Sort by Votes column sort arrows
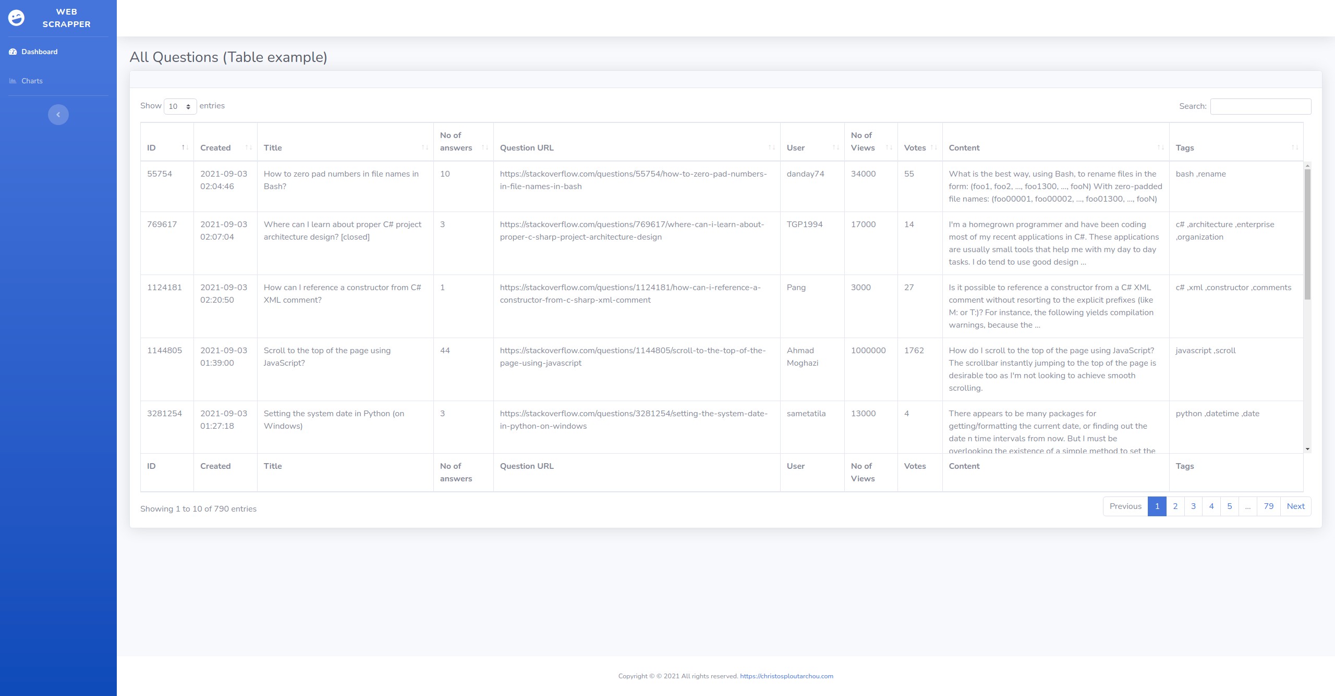Image resolution: width=1335 pixels, height=696 pixels. point(933,147)
